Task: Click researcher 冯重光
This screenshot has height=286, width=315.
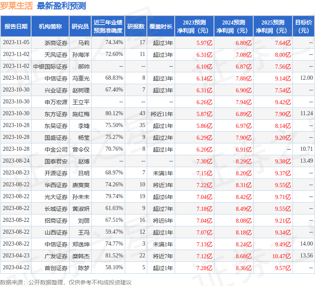Action: [x=81, y=78]
